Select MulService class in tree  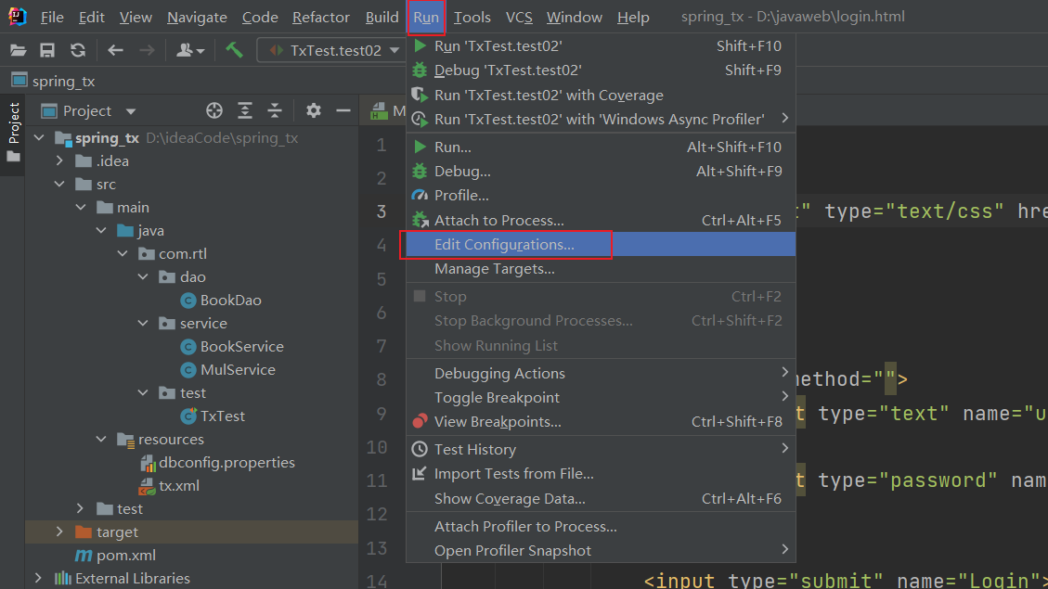[238, 369]
